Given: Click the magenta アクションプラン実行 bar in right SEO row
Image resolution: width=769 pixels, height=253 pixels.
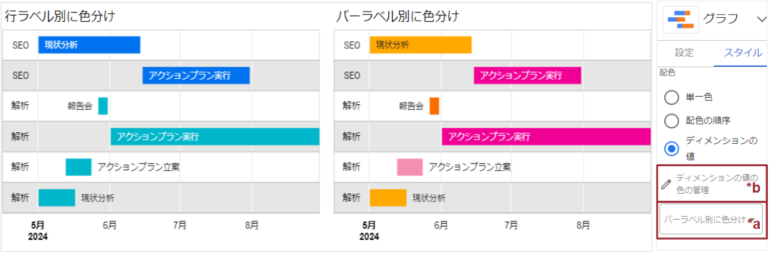Looking at the screenshot, I should 527,75.
